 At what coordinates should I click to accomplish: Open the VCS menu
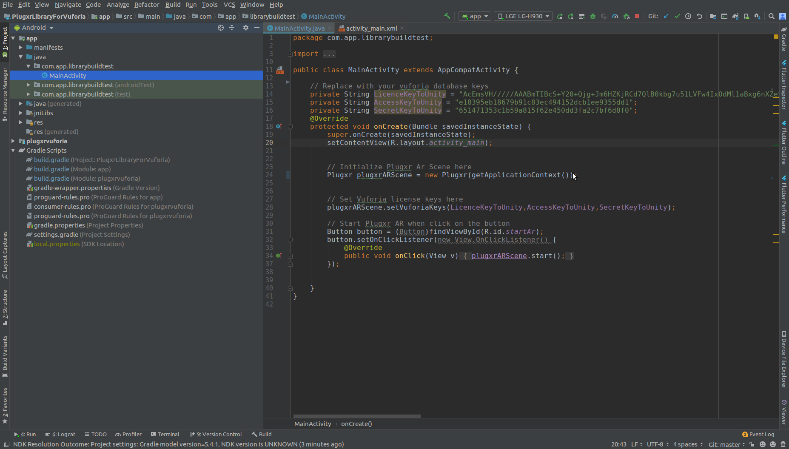[229, 5]
